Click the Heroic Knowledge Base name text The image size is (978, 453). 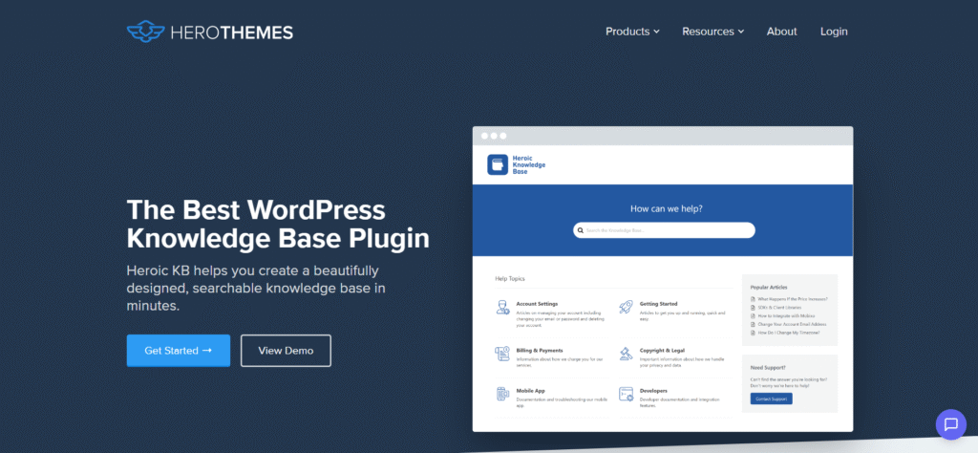click(528, 164)
